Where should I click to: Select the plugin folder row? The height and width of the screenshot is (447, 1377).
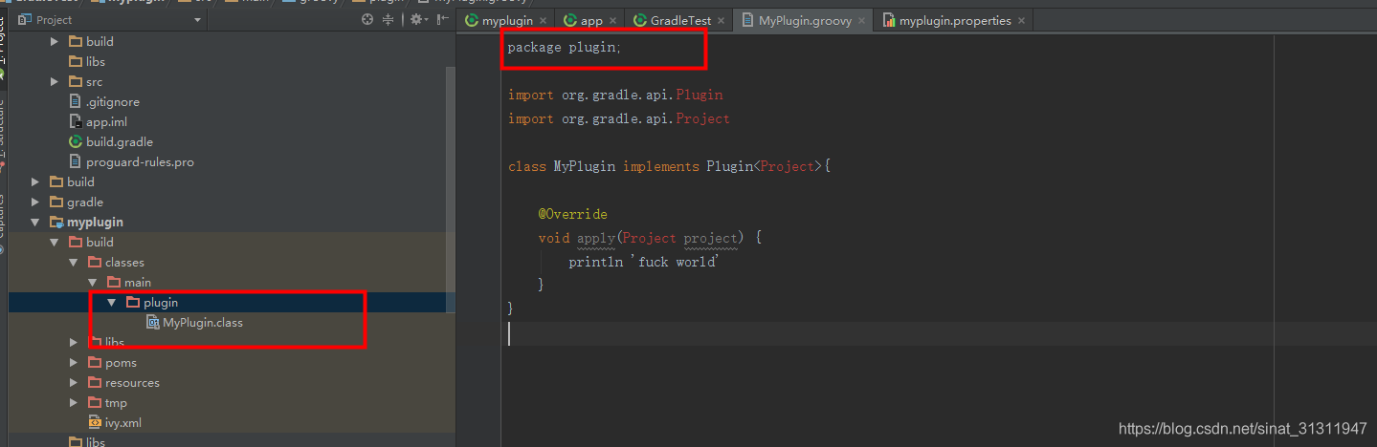(232, 302)
